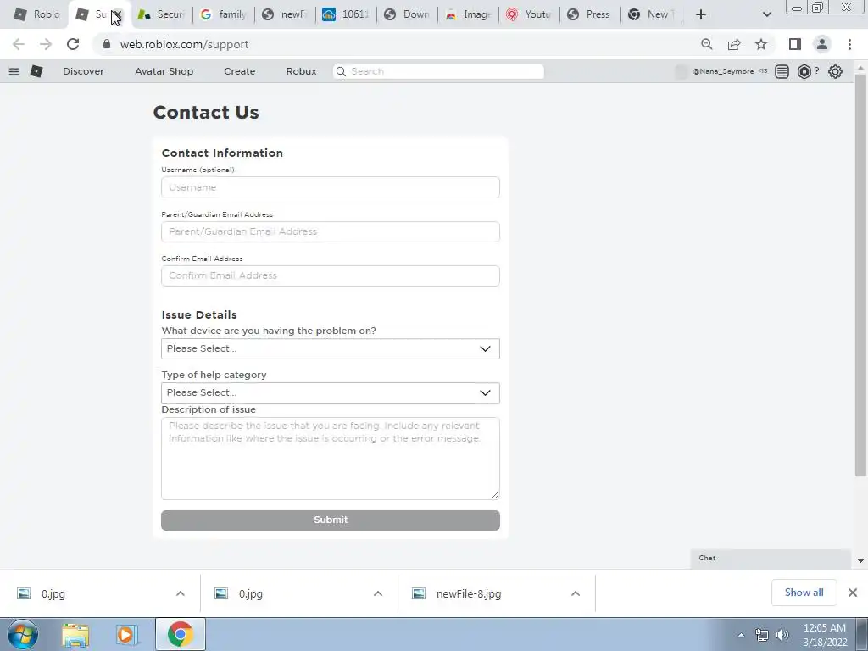This screenshot has width=868, height=651.
Task: Reload the support page
Action: point(73,44)
